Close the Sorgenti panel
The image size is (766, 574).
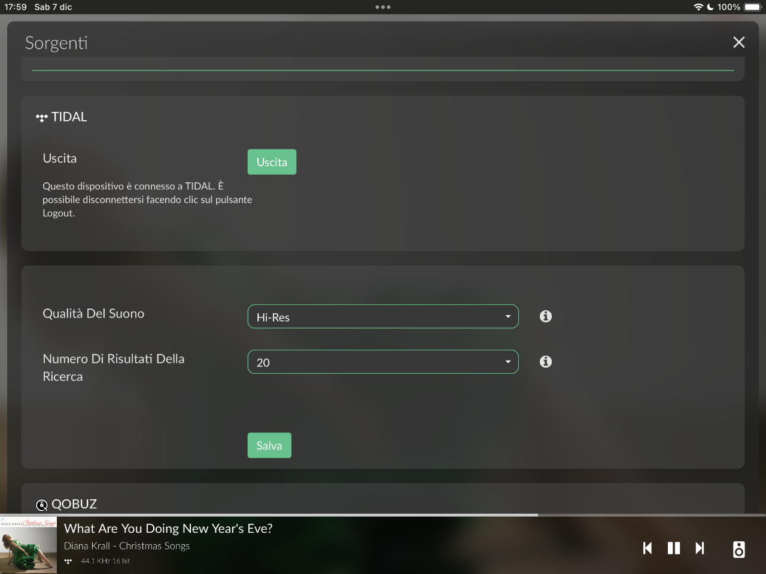pos(739,42)
